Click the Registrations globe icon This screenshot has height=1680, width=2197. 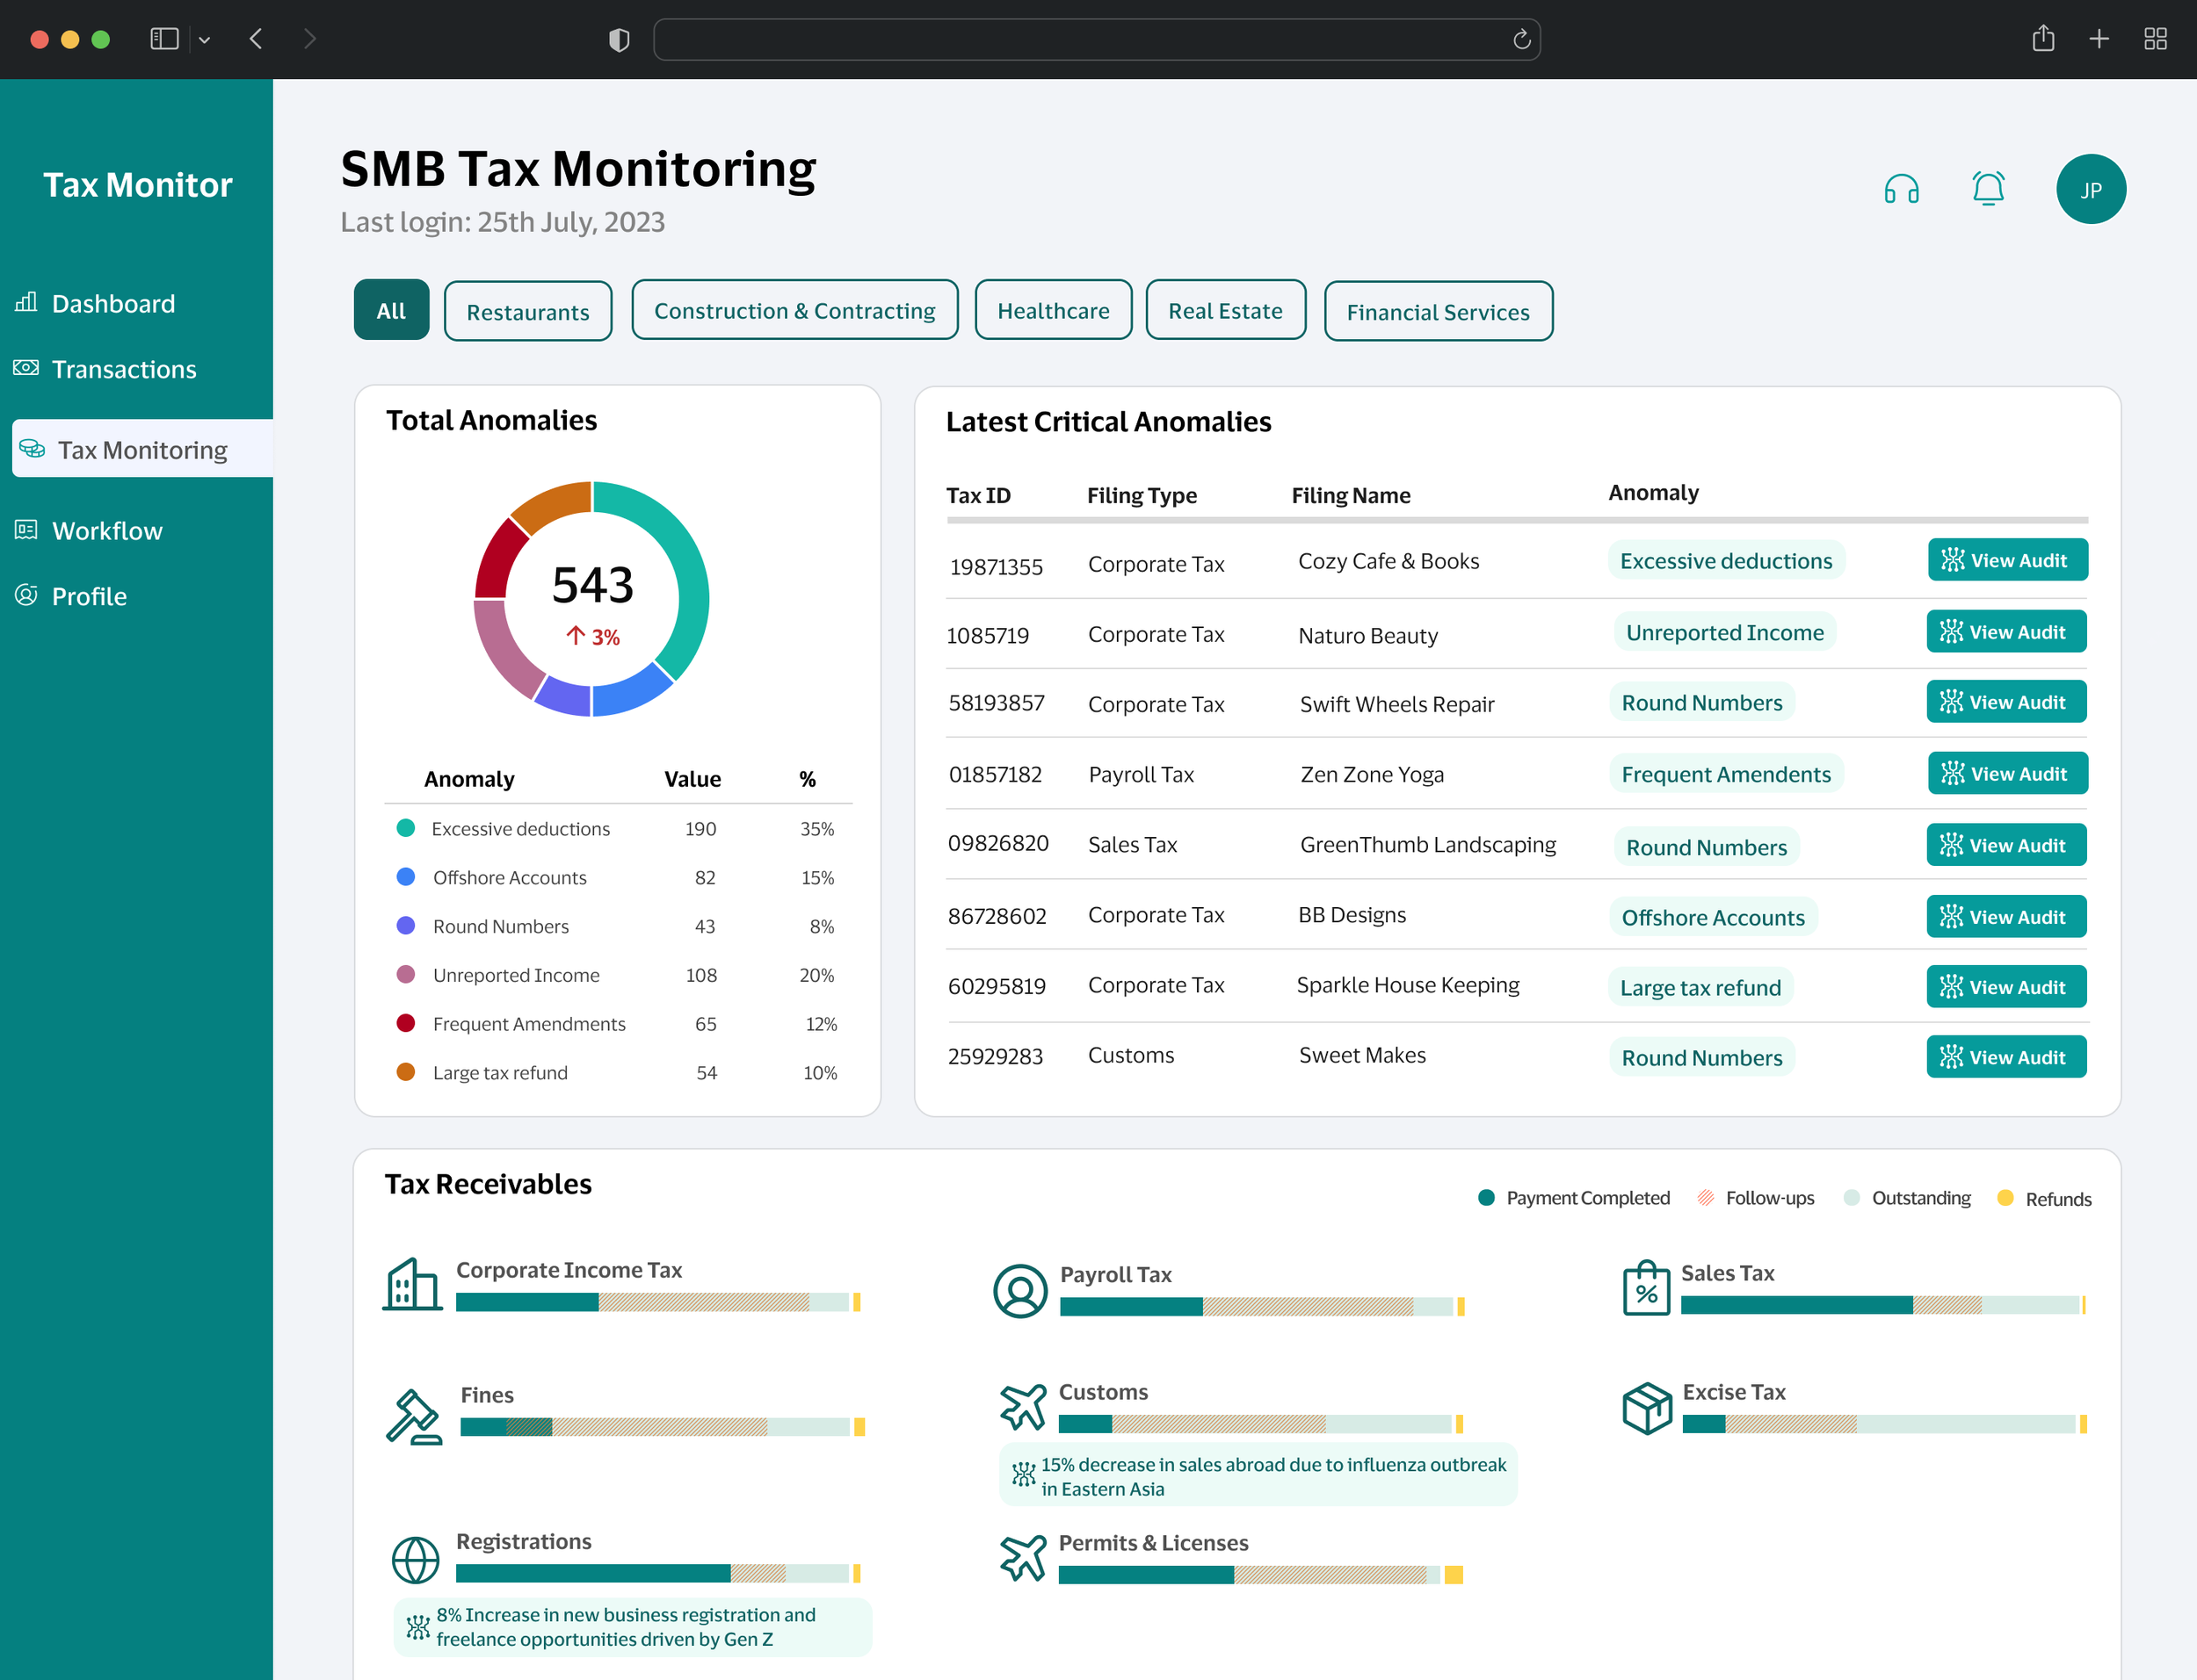tap(415, 1560)
